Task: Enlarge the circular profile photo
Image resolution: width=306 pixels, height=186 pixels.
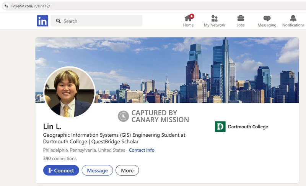Action: (x=69, y=92)
